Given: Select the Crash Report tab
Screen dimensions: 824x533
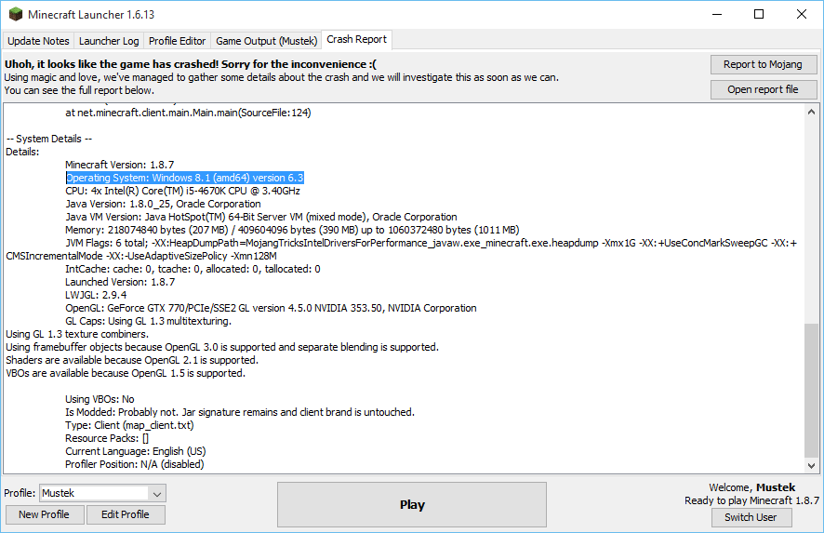Looking at the screenshot, I should 356,39.
